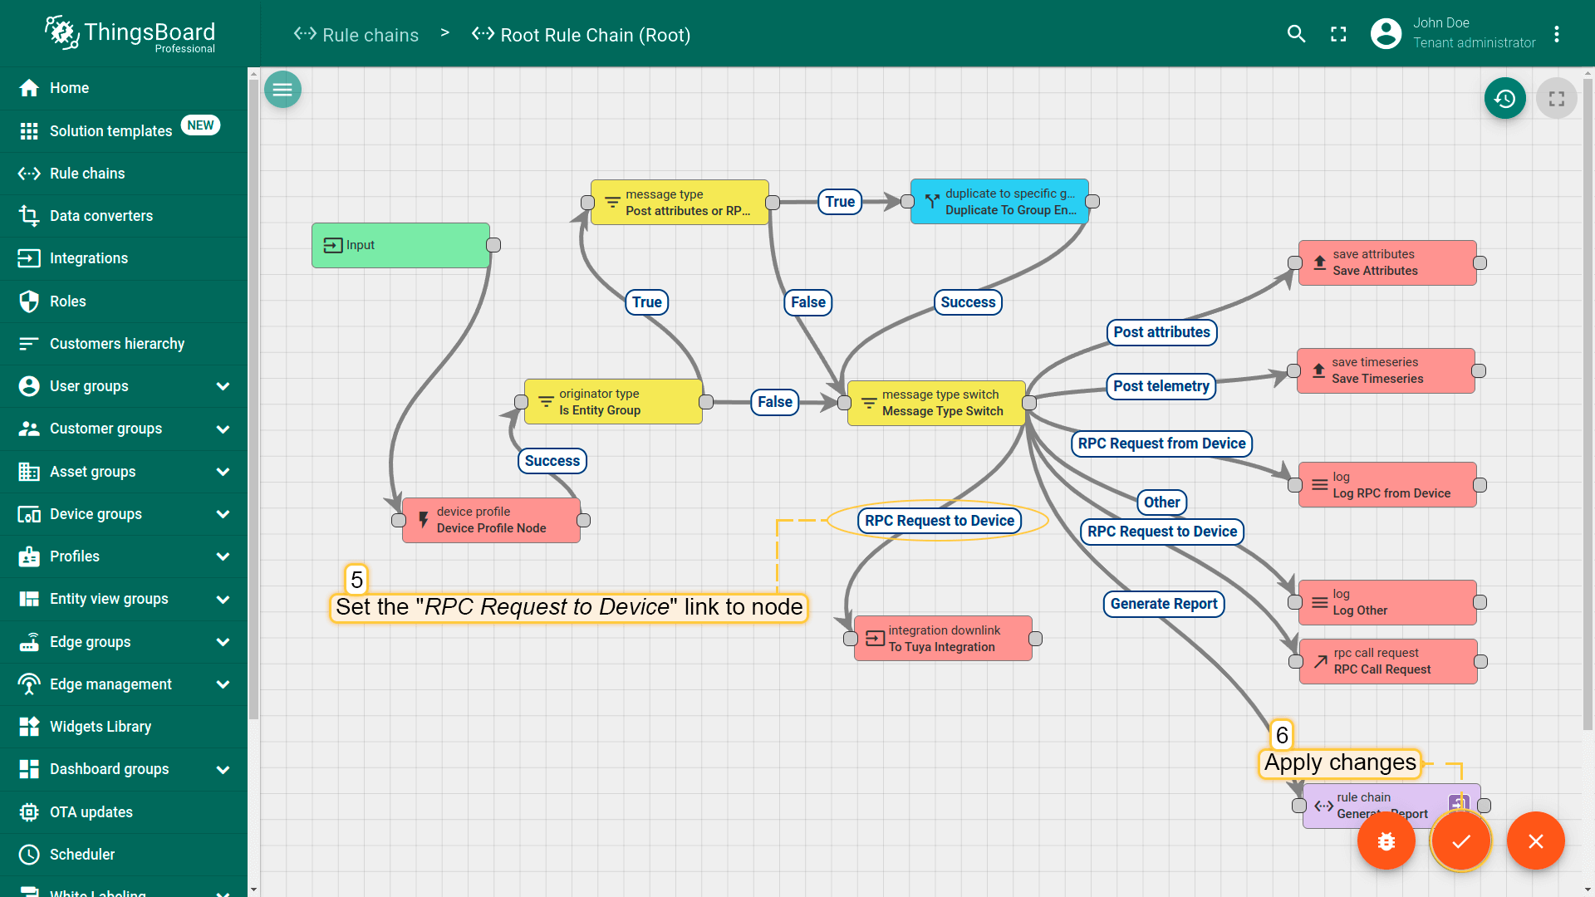The height and width of the screenshot is (897, 1595).
Task: Open the three-dot user menu
Action: pos(1557,34)
